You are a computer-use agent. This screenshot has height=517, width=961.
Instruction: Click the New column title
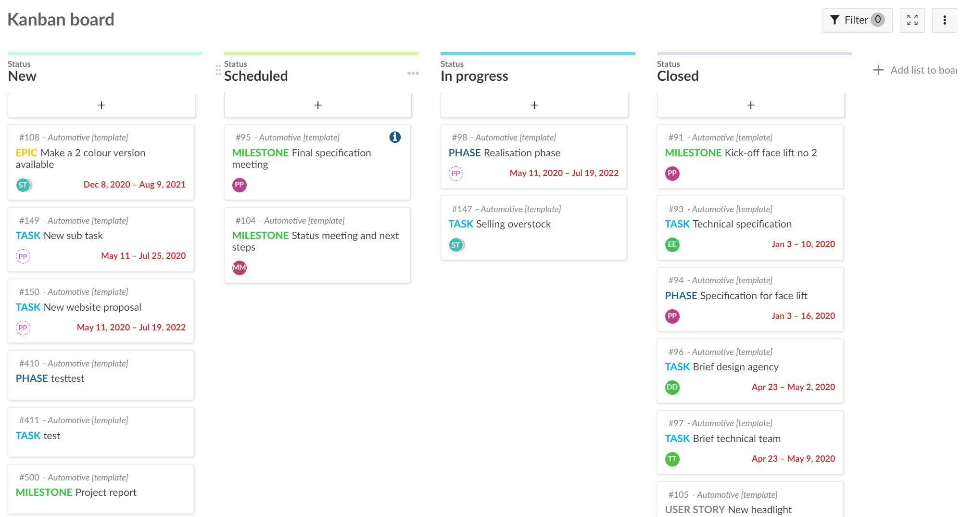(22, 76)
